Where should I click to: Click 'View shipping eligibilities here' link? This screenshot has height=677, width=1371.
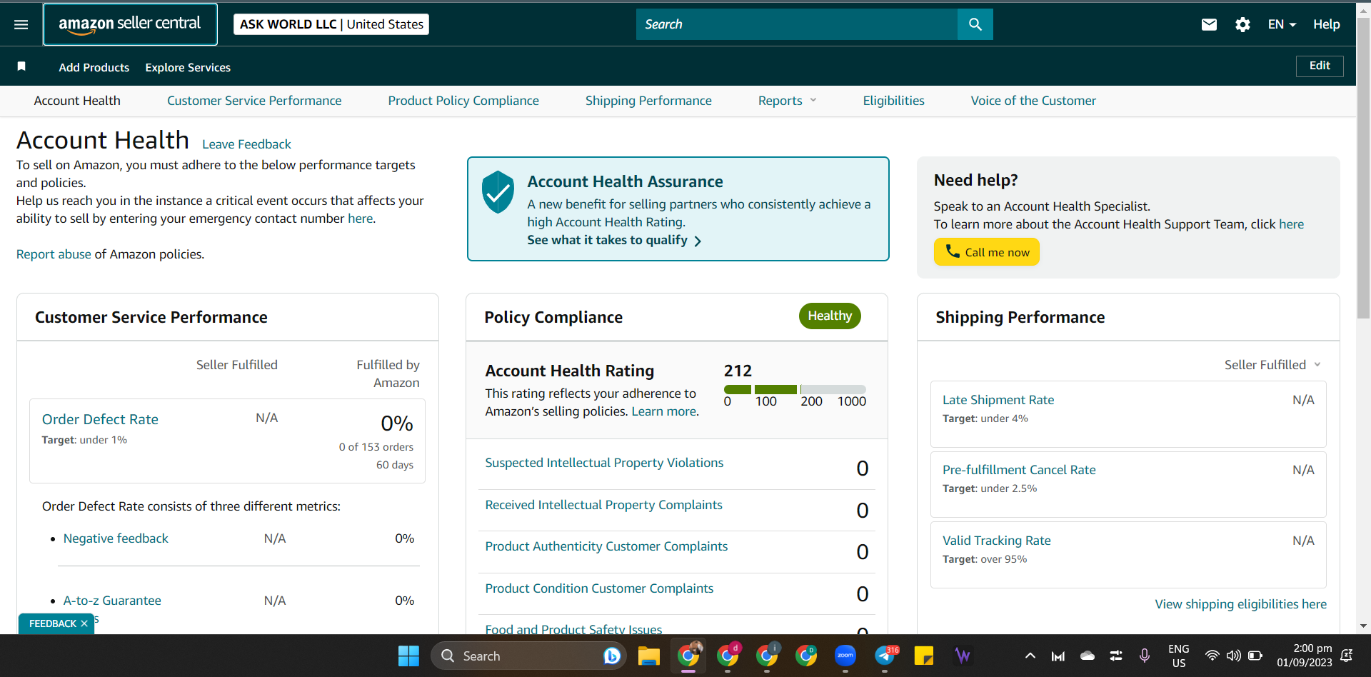pos(1241,604)
